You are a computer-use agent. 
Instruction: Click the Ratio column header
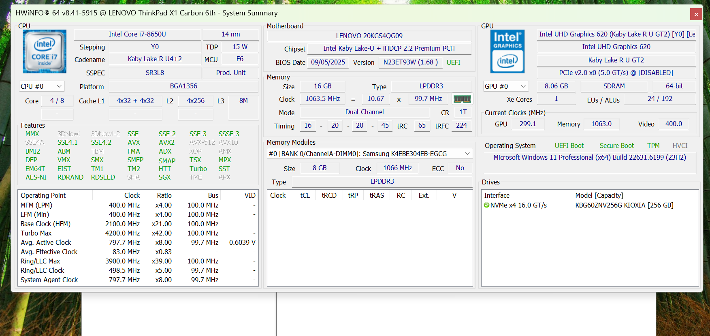click(164, 195)
